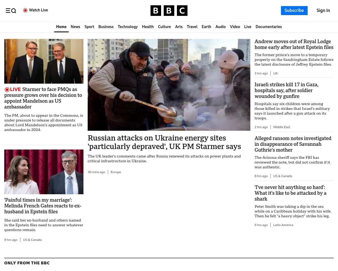This screenshot has height=271, width=338.
Task: Go to the Earth section
Action: tap(206, 27)
